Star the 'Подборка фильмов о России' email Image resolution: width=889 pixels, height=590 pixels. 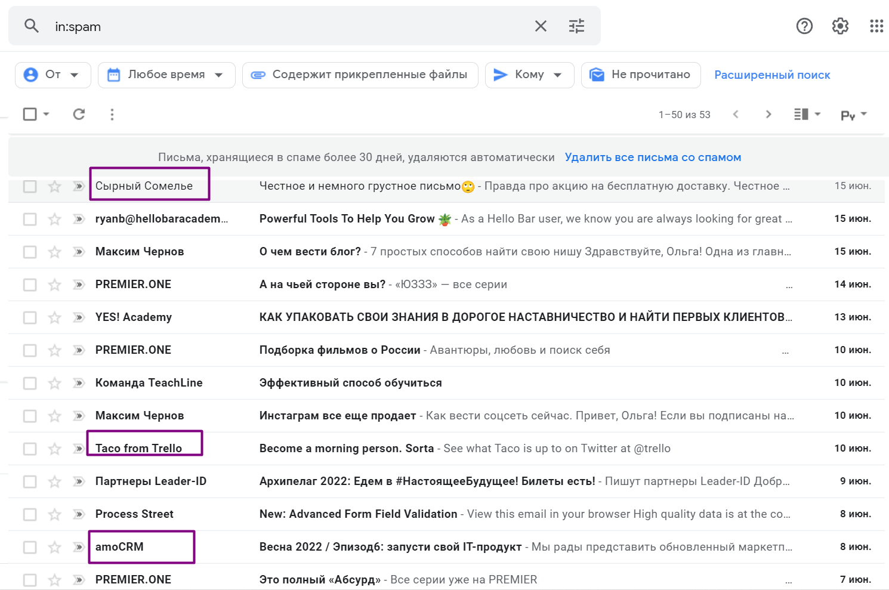point(54,350)
